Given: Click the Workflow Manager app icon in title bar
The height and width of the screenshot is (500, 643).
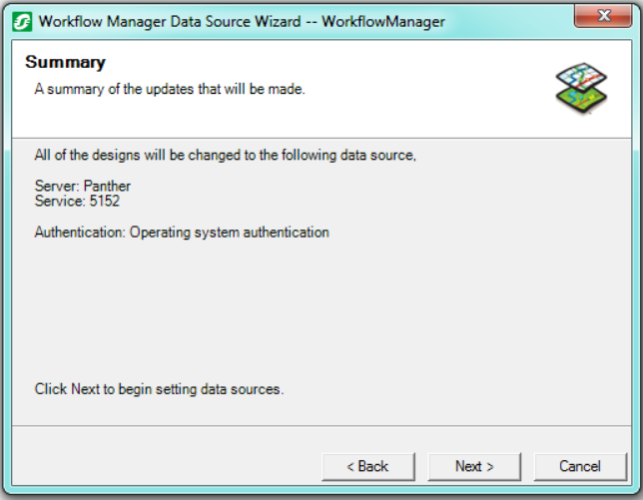Looking at the screenshot, I should pyautogui.click(x=22, y=22).
